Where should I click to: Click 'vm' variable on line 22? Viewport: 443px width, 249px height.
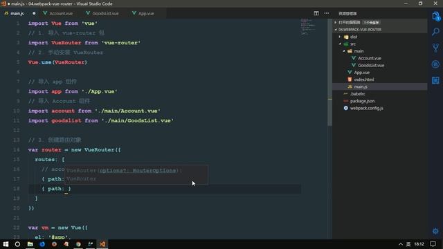coord(45,228)
